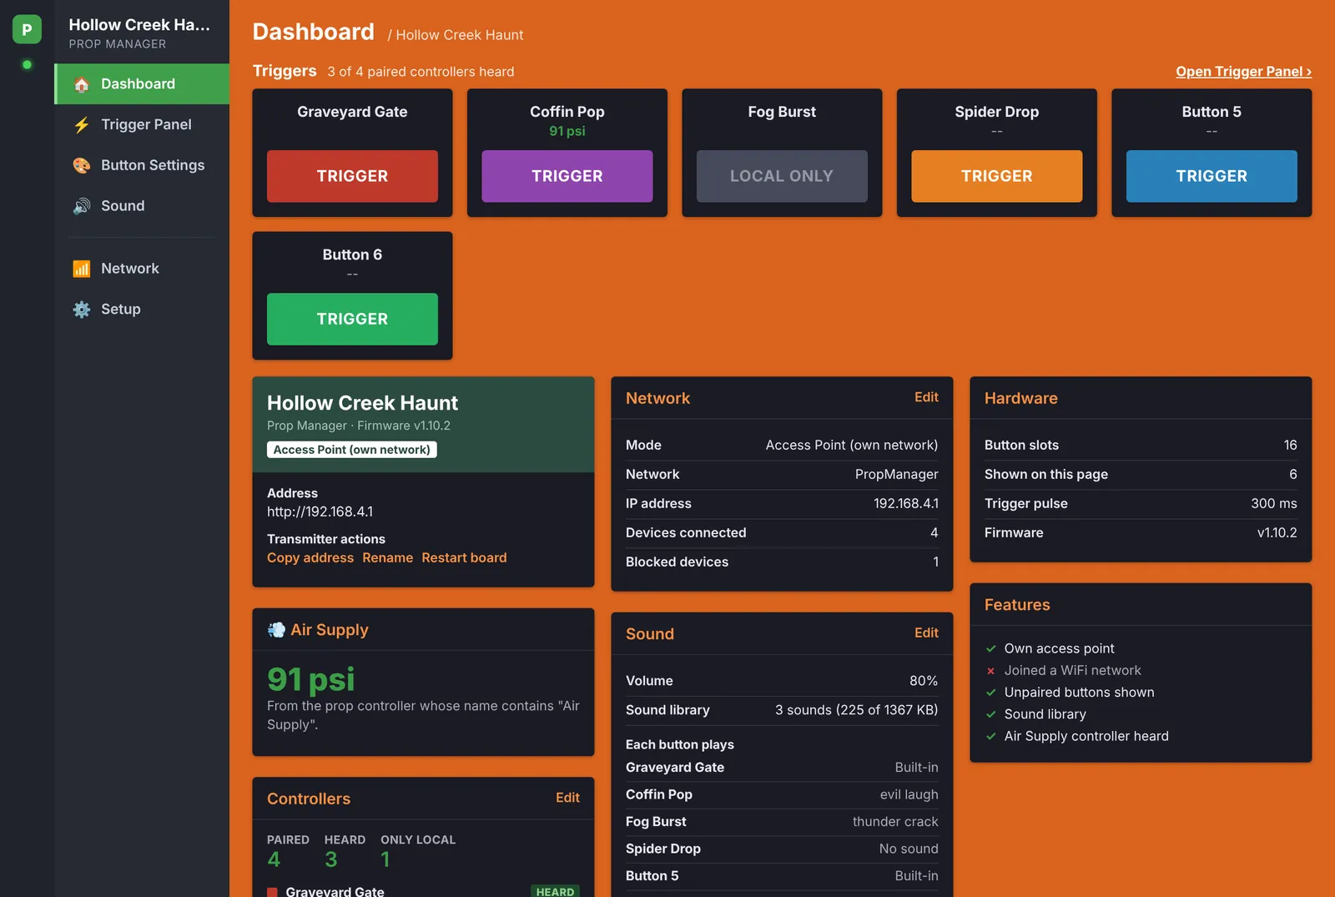The image size is (1335, 897).
Task: Fire the Button 6 green TRIGGER button
Action: pyautogui.click(x=352, y=319)
